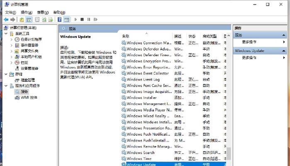Screen dimensions: 290x166
Task: Click the Stop service square icon
Action: [82, 19]
